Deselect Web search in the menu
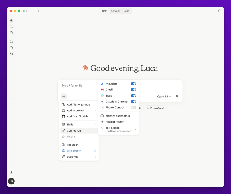The height and width of the screenshot is (194, 231). 74,151
